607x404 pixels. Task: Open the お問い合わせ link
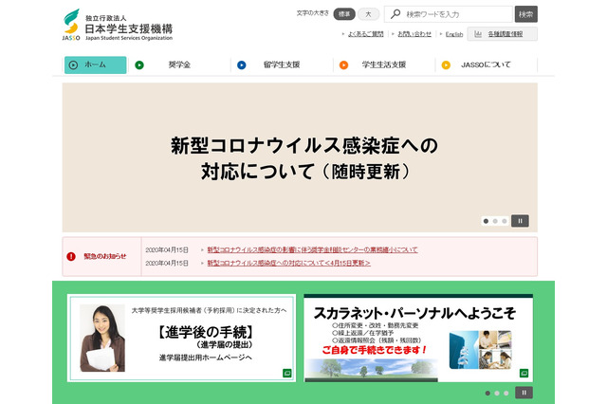[414, 34]
